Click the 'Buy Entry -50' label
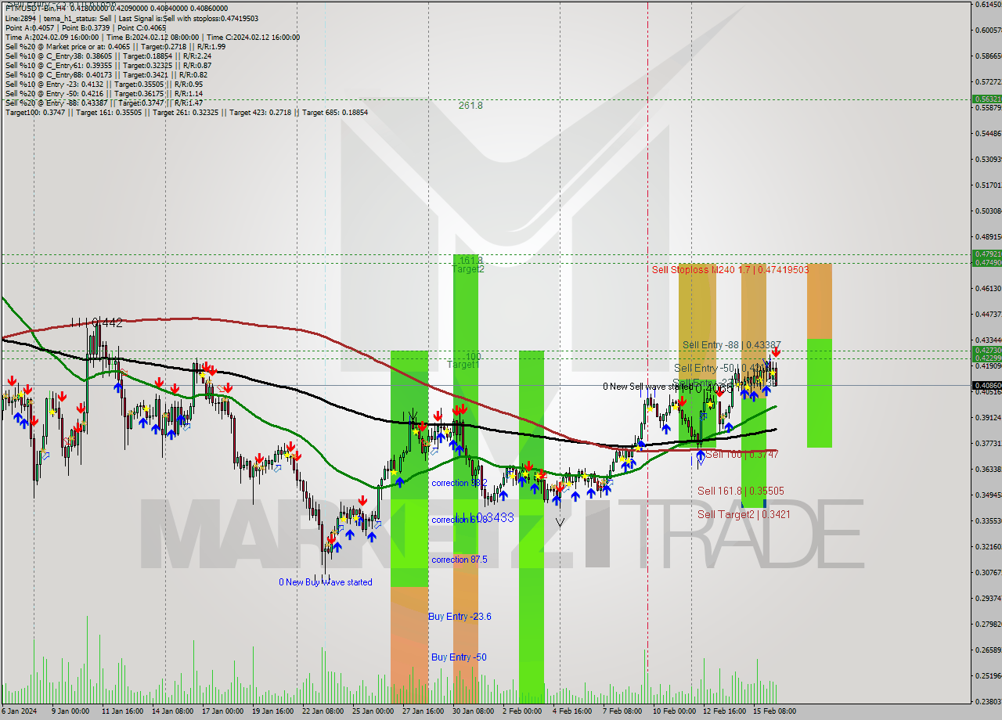 coord(459,657)
